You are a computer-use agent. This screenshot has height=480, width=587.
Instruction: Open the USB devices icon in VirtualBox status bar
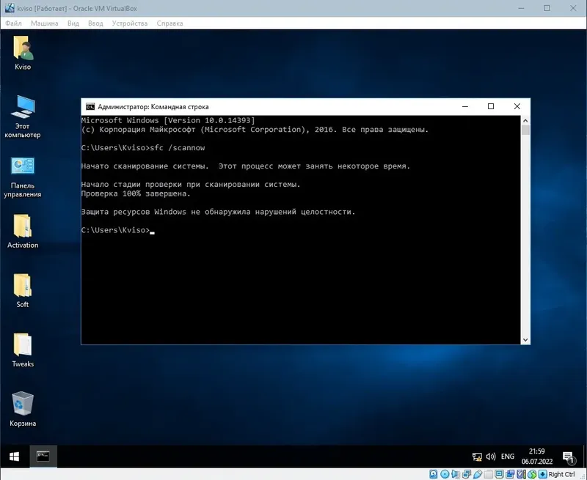tap(477, 473)
